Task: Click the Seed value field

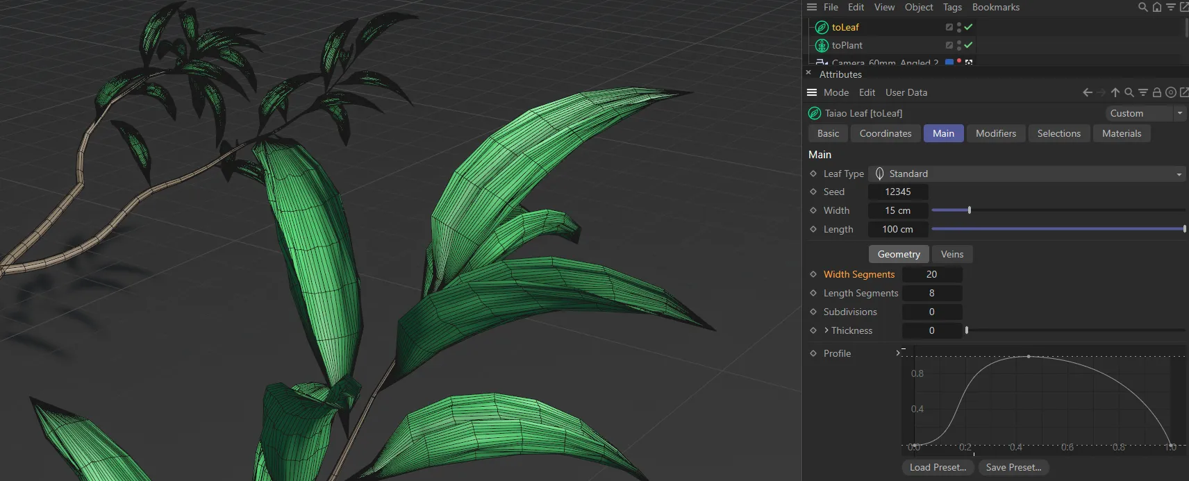Action: point(897,192)
